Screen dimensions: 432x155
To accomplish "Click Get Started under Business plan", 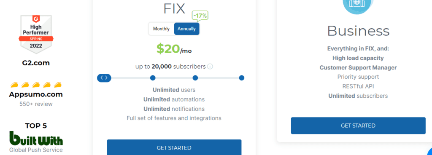I will (x=358, y=126).
